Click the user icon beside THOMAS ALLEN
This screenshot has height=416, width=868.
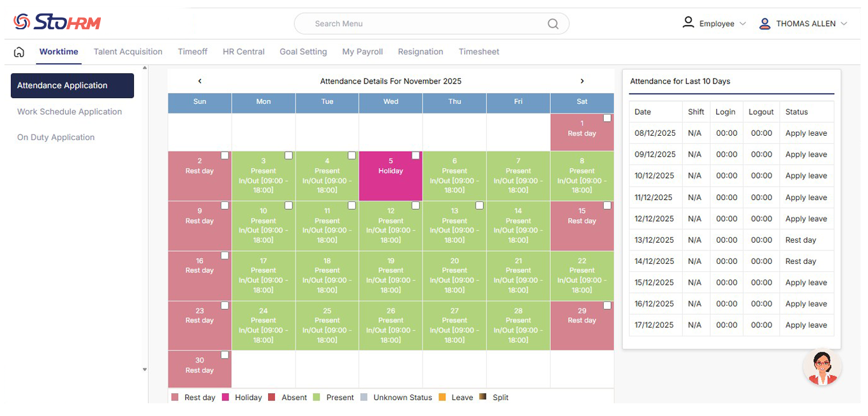764,24
